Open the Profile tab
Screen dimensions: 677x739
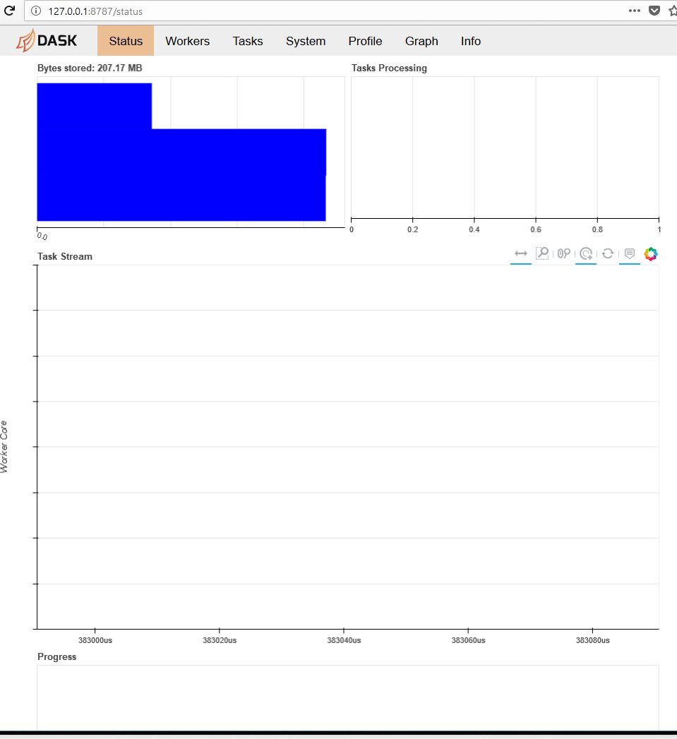365,41
